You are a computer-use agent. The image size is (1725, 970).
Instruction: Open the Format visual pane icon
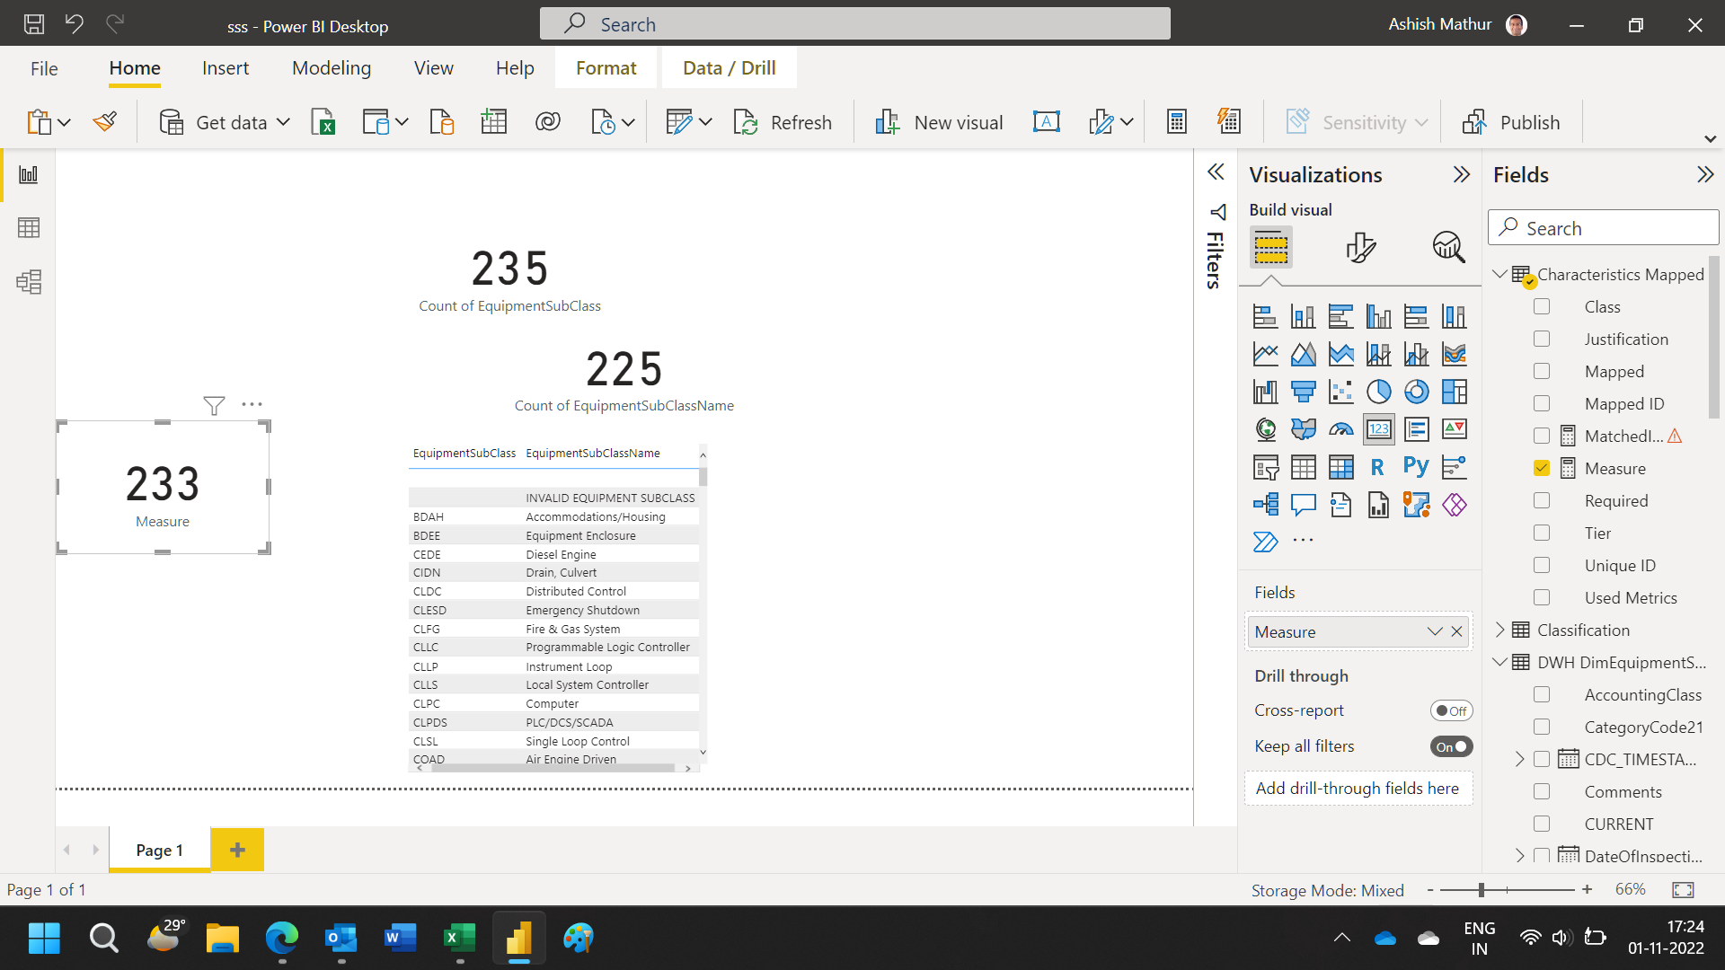point(1360,247)
